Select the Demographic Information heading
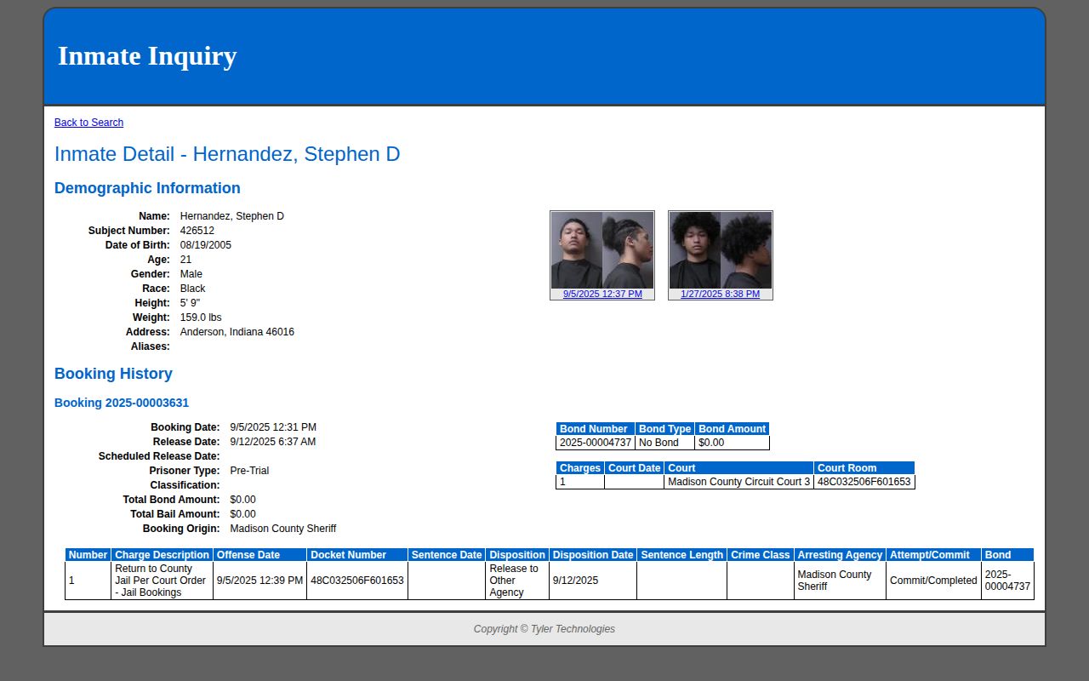Image resolution: width=1089 pixels, height=681 pixels. click(147, 188)
